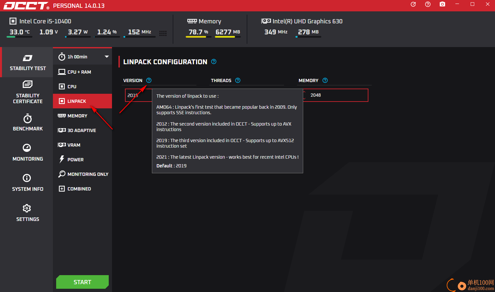Click help icon beside THREADS label
This screenshot has width=495, height=292.
pyautogui.click(x=238, y=80)
